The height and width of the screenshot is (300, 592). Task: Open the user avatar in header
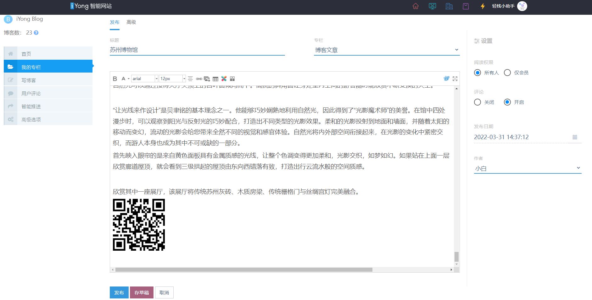[x=522, y=6]
